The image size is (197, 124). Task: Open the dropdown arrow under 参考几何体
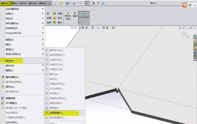click(68, 23)
